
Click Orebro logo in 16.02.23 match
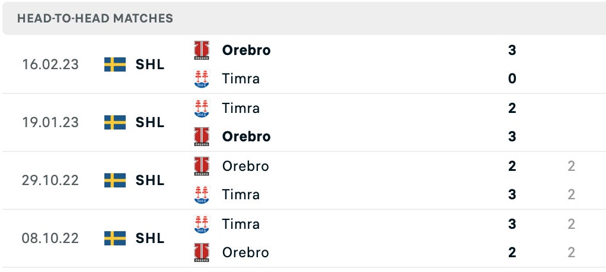pos(202,50)
